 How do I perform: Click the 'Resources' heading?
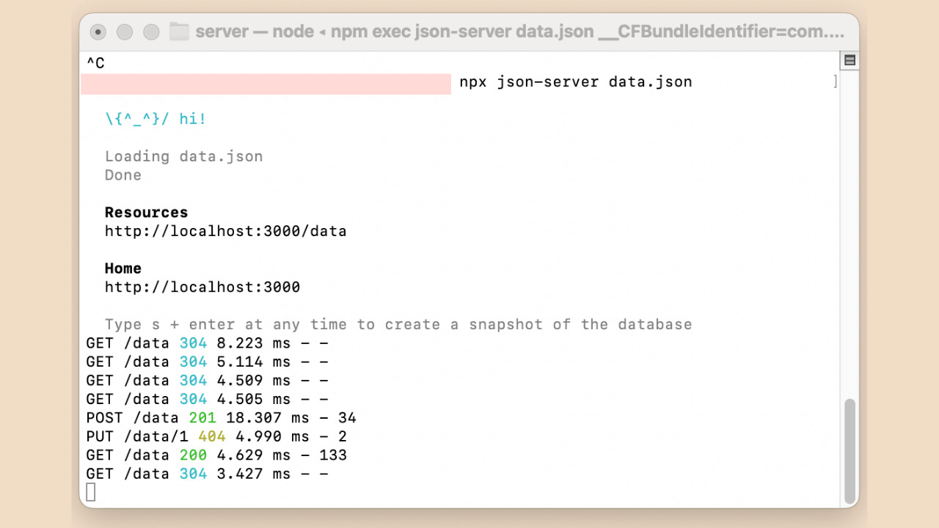click(x=146, y=213)
